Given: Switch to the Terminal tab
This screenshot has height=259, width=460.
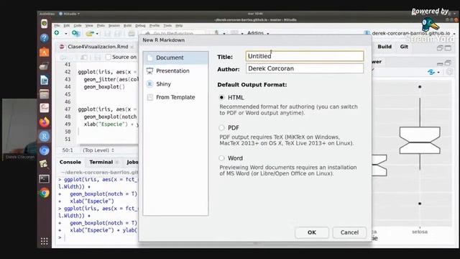Looking at the screenshot, I should point(101,162).
